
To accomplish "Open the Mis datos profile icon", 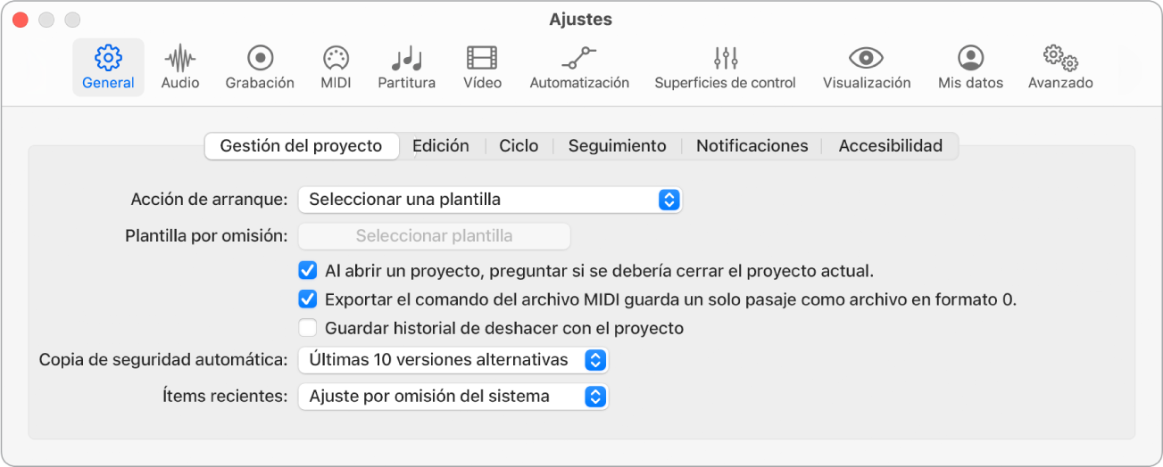I will tap(970, 68).
